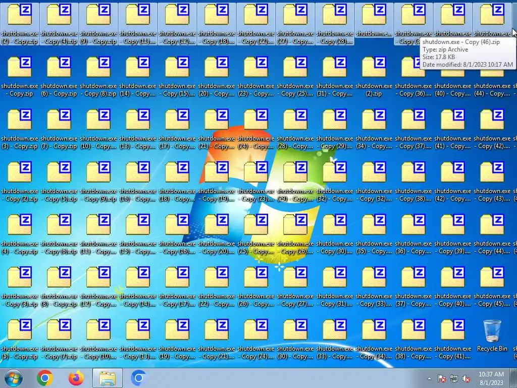
Task: Select zip labeled 'shutdown.exe (16) - Copy...'
Action: 137,181
